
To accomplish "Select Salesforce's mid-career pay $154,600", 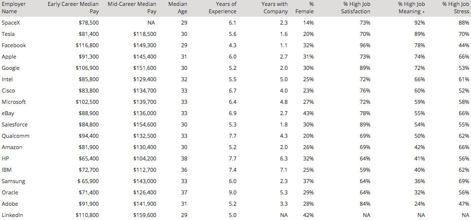I will 145,125.
